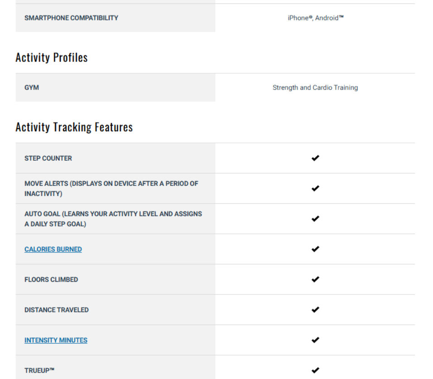Click the Distance Traveled row label
Image resolution: width=433 pixels, height=379 pixels.
point(57,310)
